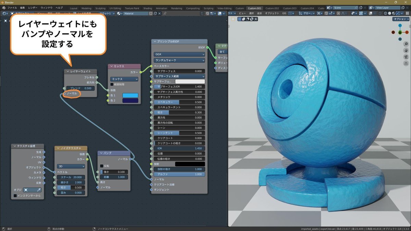This screenshot has width=411, height=231.
Task: Toggle camera view icon in viewport
Action: 406,57
